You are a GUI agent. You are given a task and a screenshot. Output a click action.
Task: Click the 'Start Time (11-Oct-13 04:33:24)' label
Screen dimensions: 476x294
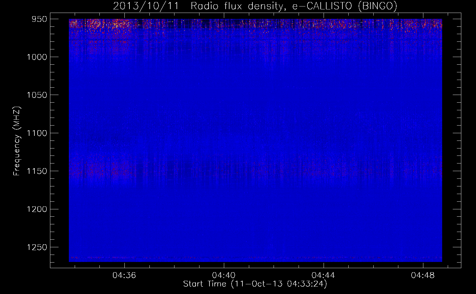pos(255,284)
